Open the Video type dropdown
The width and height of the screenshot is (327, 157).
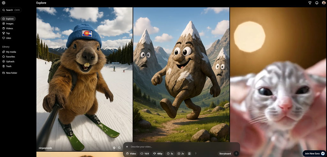[x=131, y=154]
